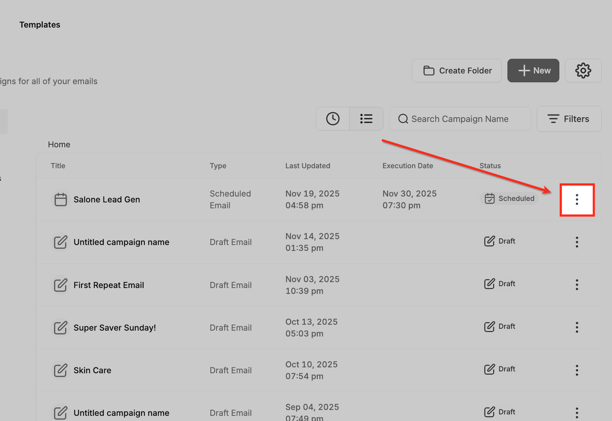Go to the Home breadcrumb
This screenshot has height=421, width=612.
[x=59, y=144]
